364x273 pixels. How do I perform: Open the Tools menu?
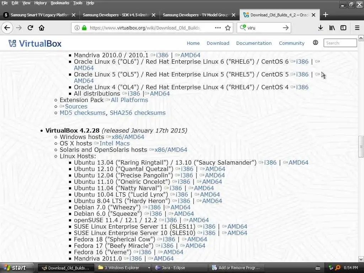[x=78, y=3]
